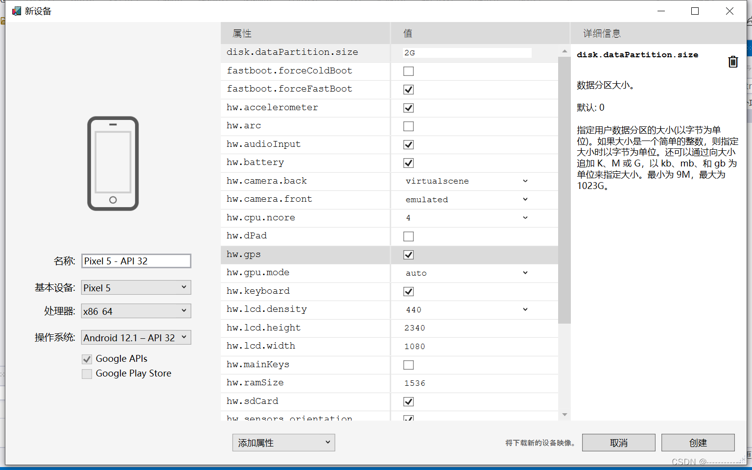Toggle the hw.sdCard checkbox
Image resolution: width=752 pixels, height=470 pixels.
408,402
